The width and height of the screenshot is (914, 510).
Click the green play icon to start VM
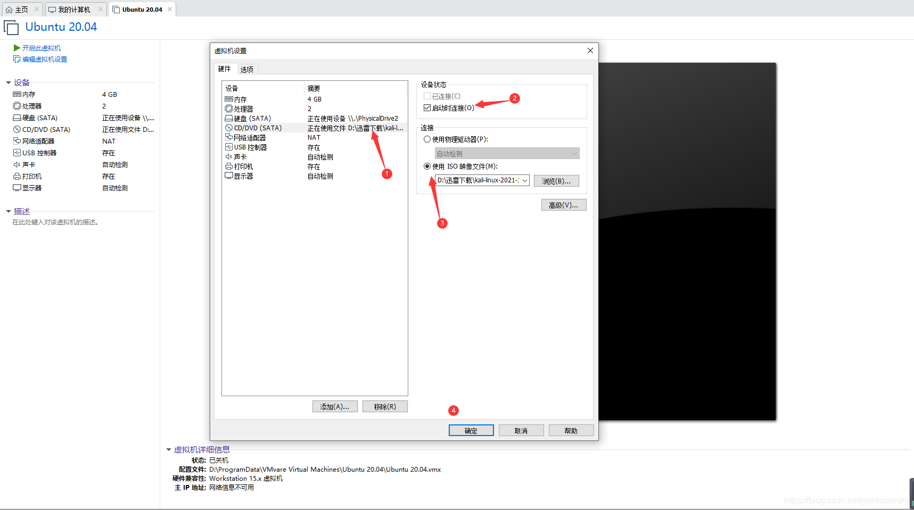pos(17,48)
